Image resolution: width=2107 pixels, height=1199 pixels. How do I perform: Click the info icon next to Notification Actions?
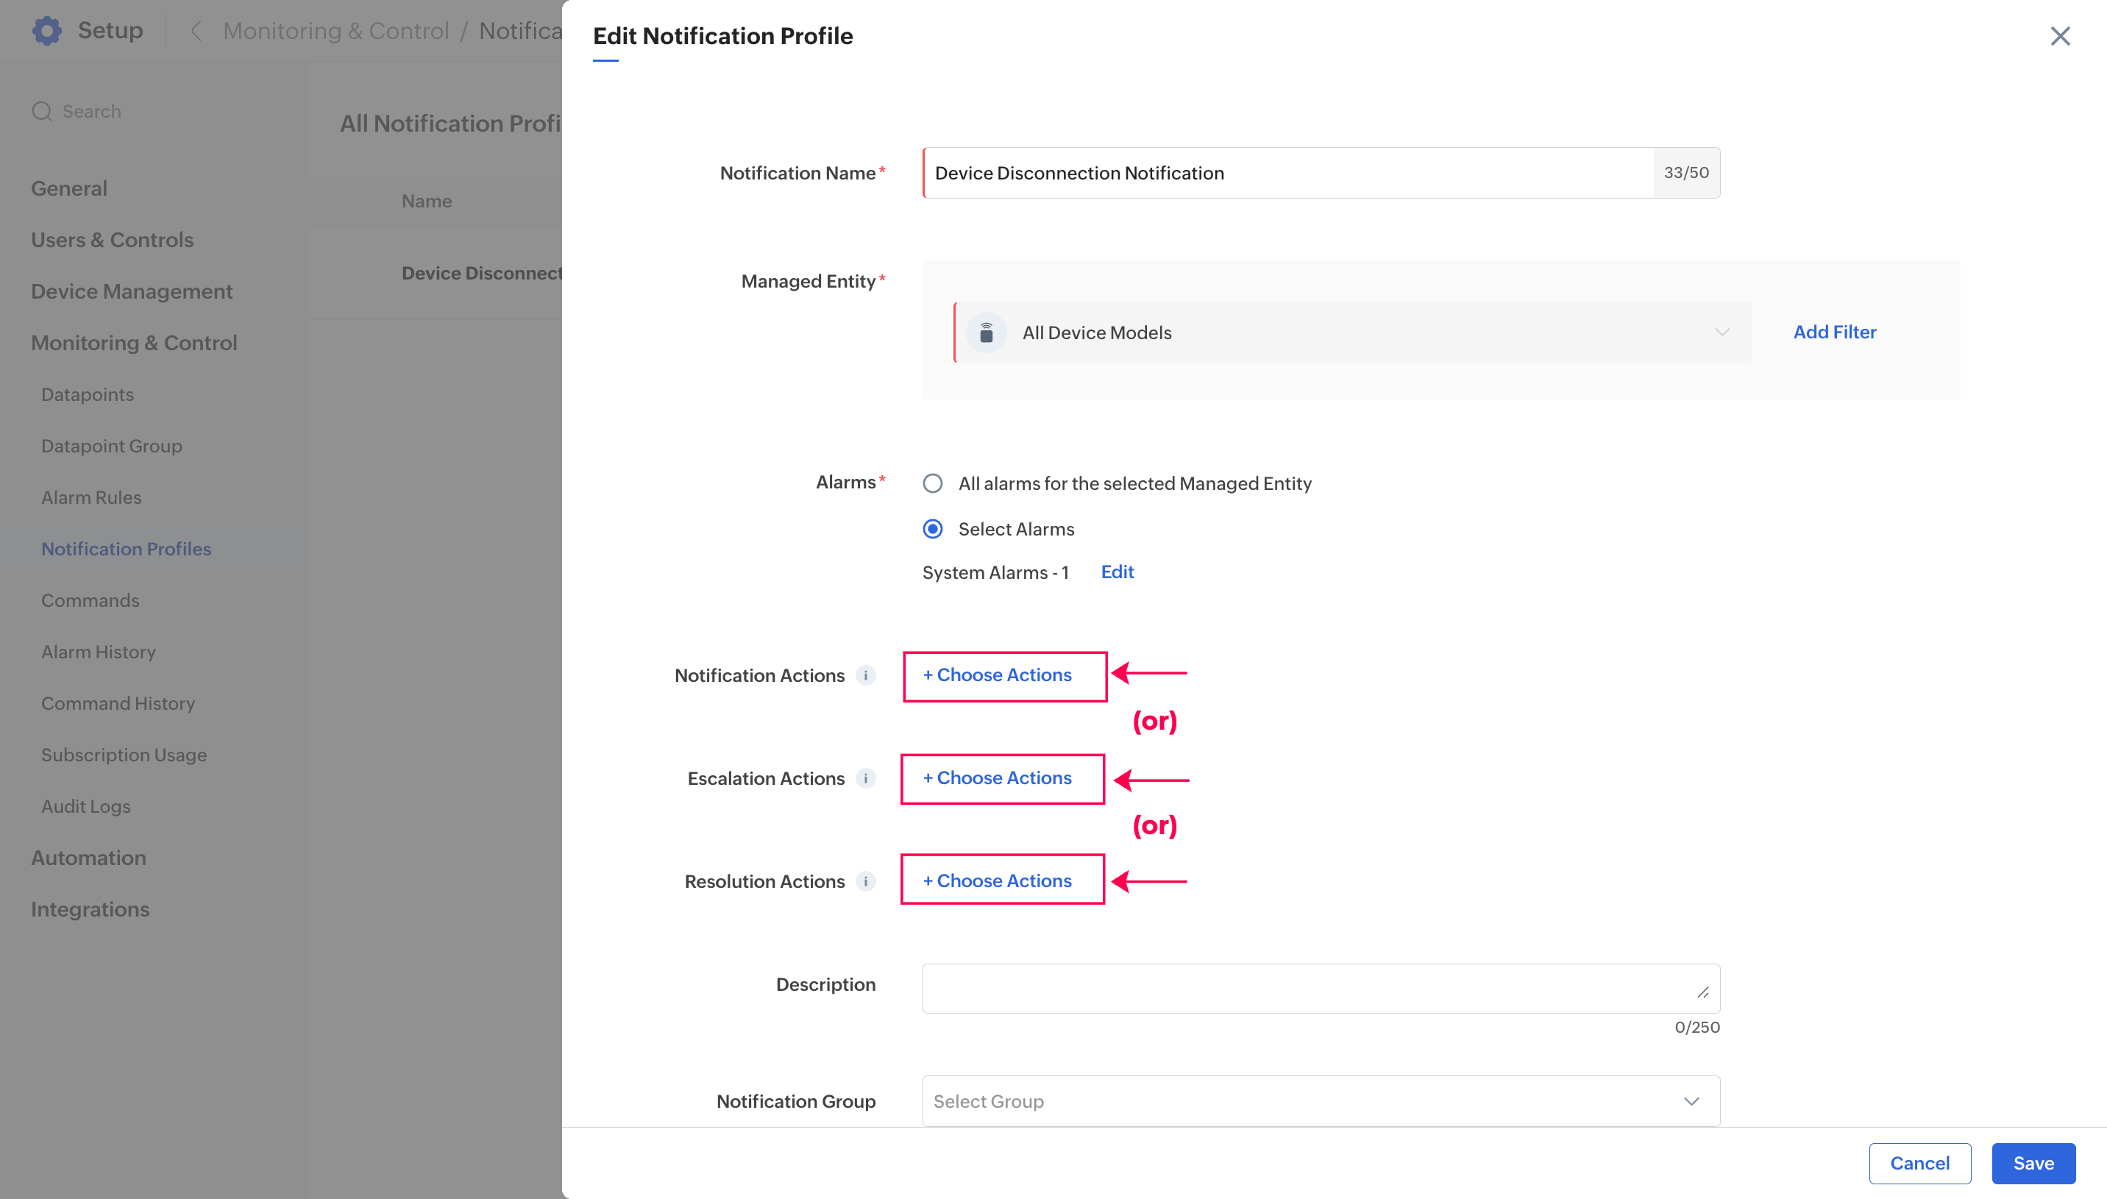pyautogui.click(x=865, y=675)
